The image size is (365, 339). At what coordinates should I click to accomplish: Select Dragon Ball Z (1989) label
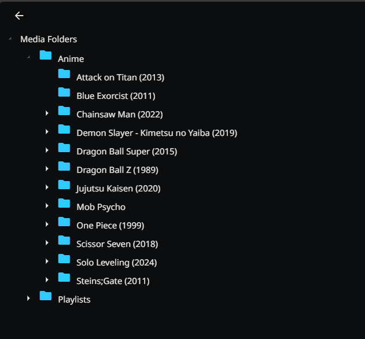coord(117,170)
